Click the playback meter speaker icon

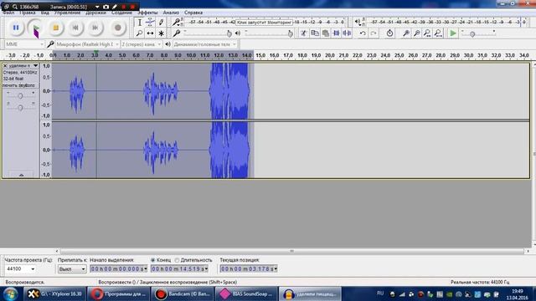358,23
